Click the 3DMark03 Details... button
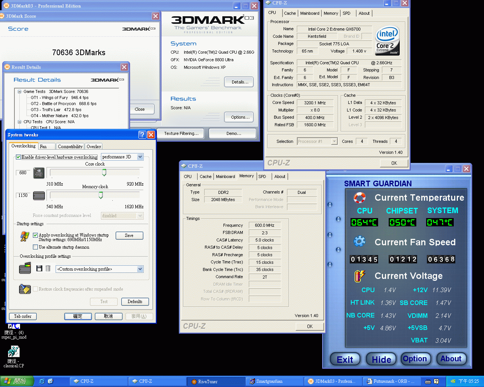The height and width of the screenshot is (387, 484). [x=240, y=82]
